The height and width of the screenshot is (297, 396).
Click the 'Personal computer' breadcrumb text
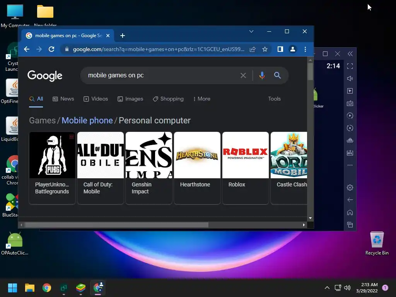[x=155, y=121]
